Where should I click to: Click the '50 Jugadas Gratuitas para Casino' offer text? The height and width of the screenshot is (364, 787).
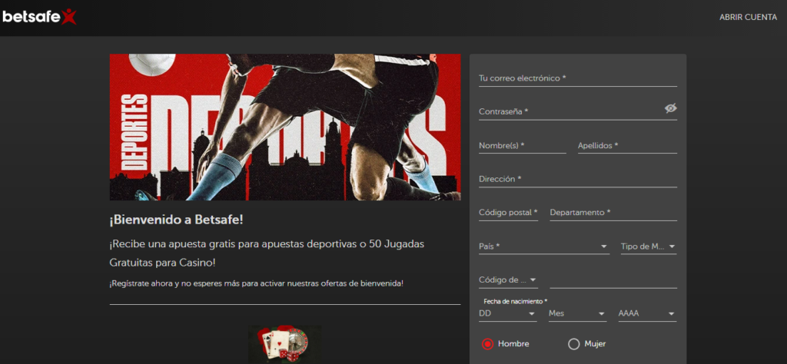pyautogui.click(x=267, y=253)
